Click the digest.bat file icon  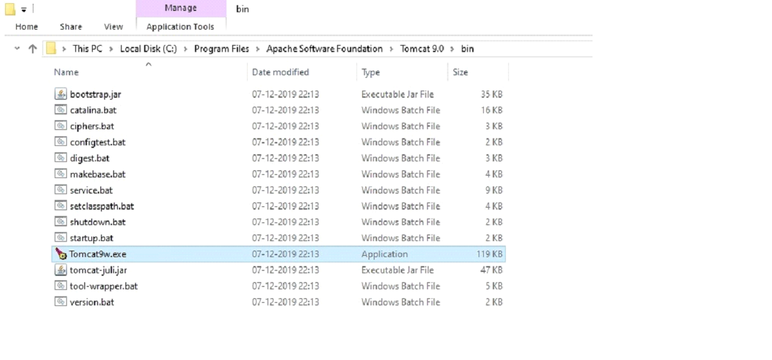pos(60,158)
